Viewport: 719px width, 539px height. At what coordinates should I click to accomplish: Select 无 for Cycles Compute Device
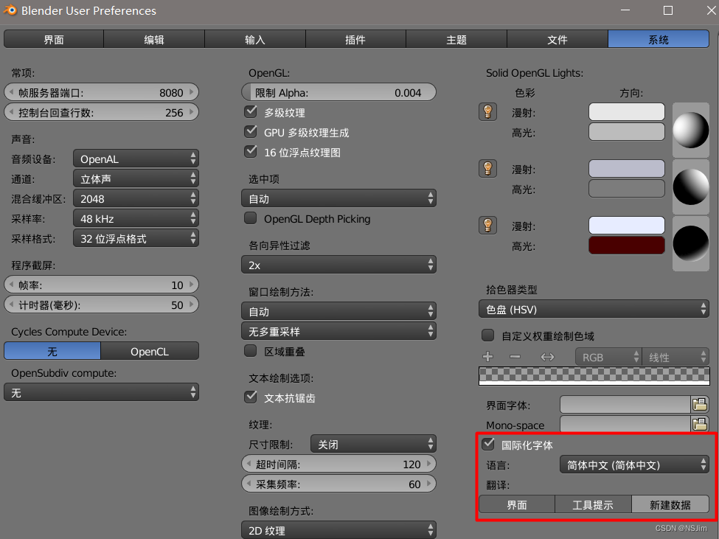click(x=52, y=351)
